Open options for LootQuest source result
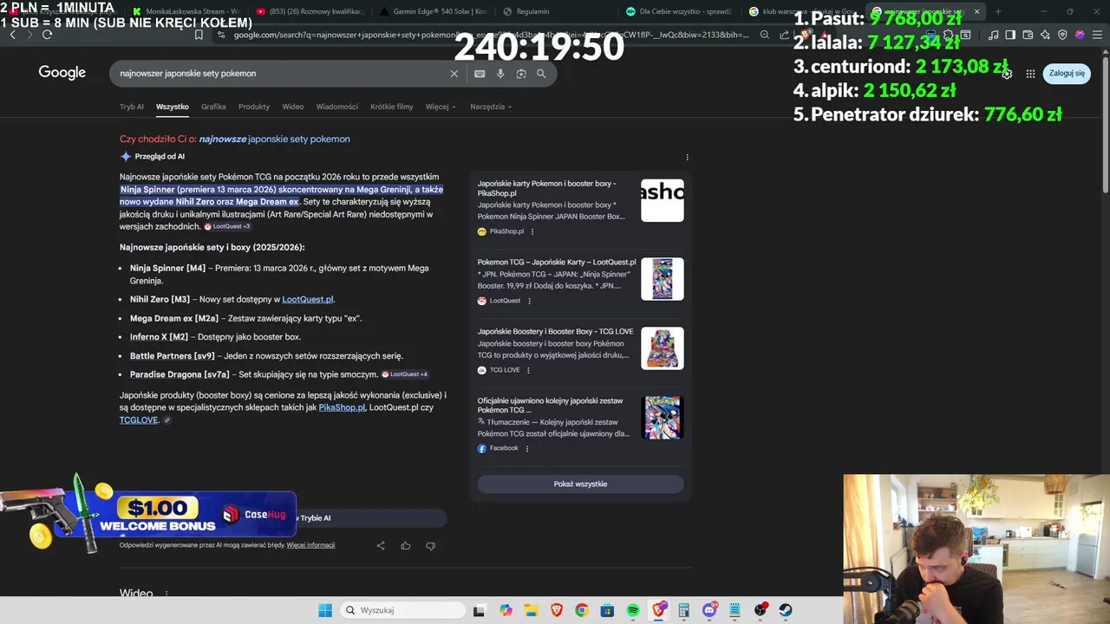This screenshot has width=1110, height=624. click(x=529, y=301)
